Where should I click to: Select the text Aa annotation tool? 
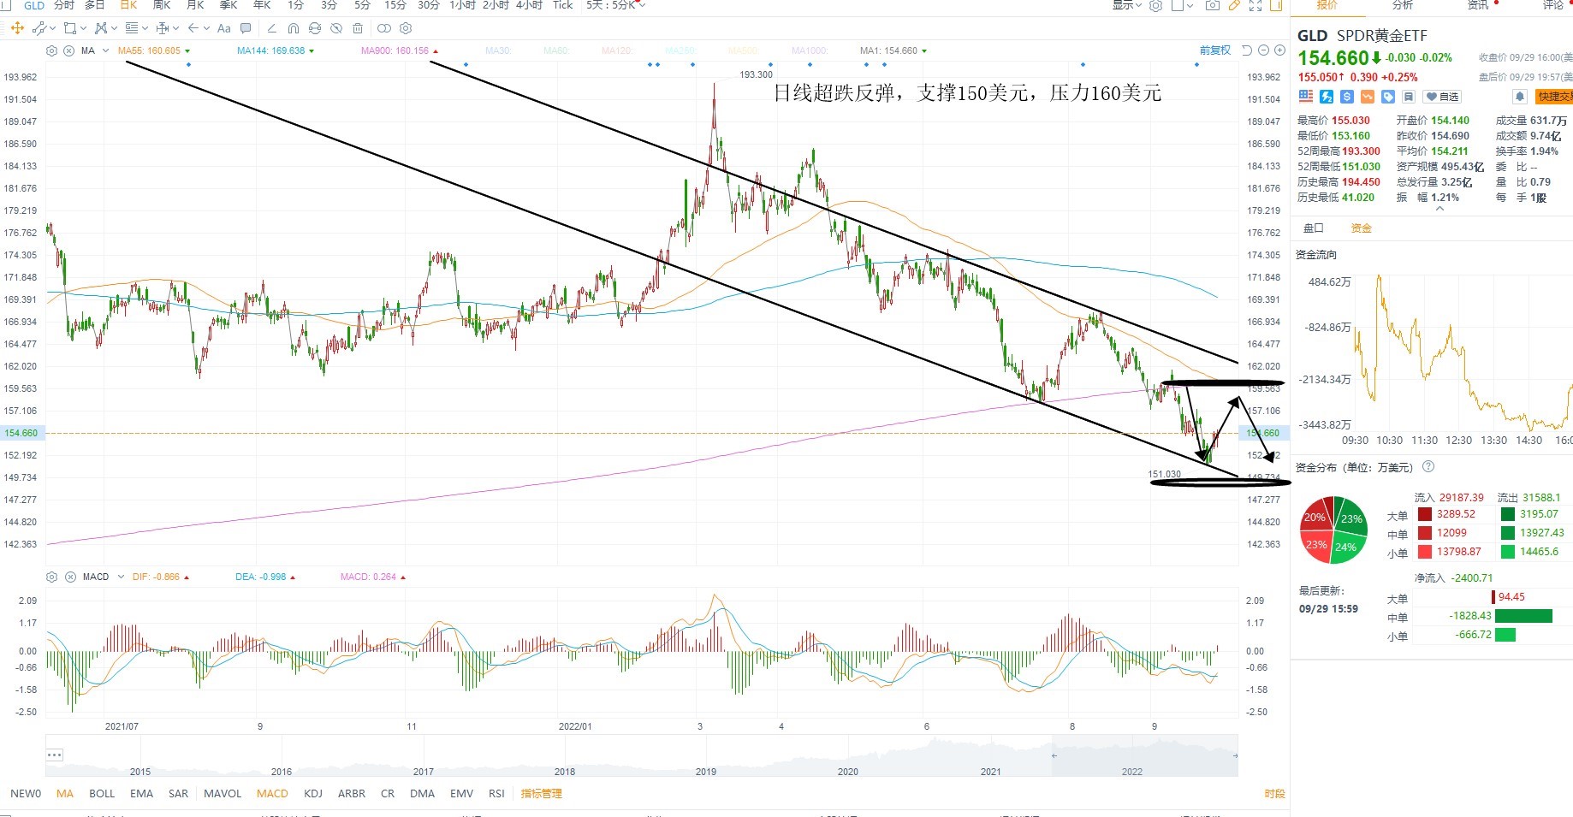click(x=224, y=28)
